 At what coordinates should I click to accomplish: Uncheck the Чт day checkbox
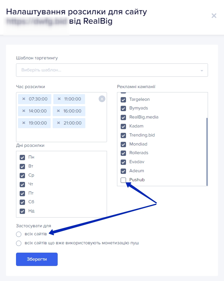[22, 185]
